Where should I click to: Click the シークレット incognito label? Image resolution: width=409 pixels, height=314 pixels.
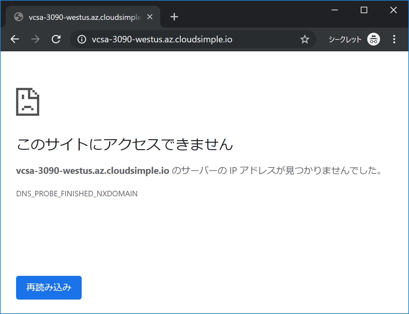point(345,39)
